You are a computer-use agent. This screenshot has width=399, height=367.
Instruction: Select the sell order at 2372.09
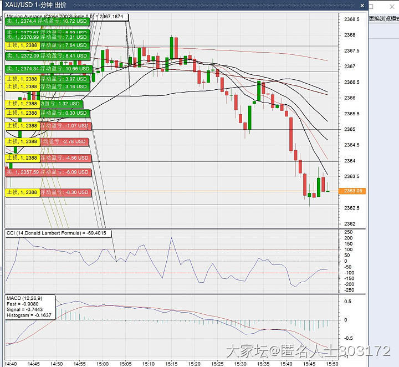pos(47,56)
